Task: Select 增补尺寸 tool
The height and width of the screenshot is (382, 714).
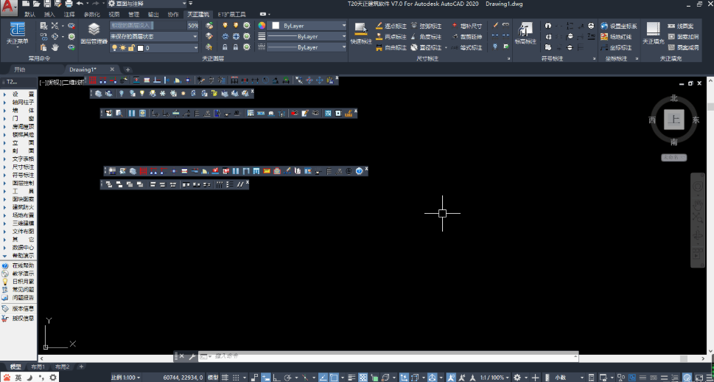Action: pyautogui.click(x=467, y=26)
